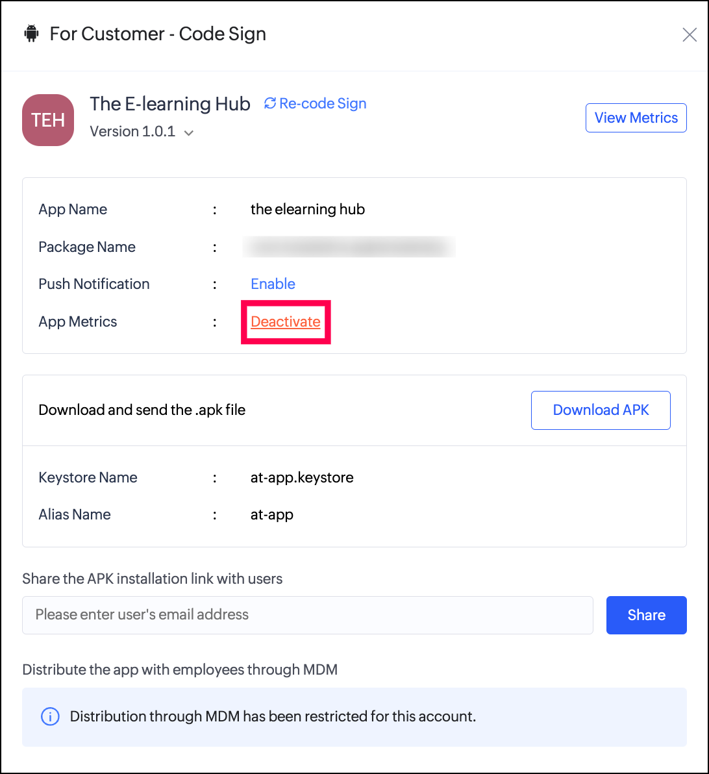The height and width of the screenshot is (774, 709).
Task: Click The E-learning Hub title
Action: [x=170, y=104]
